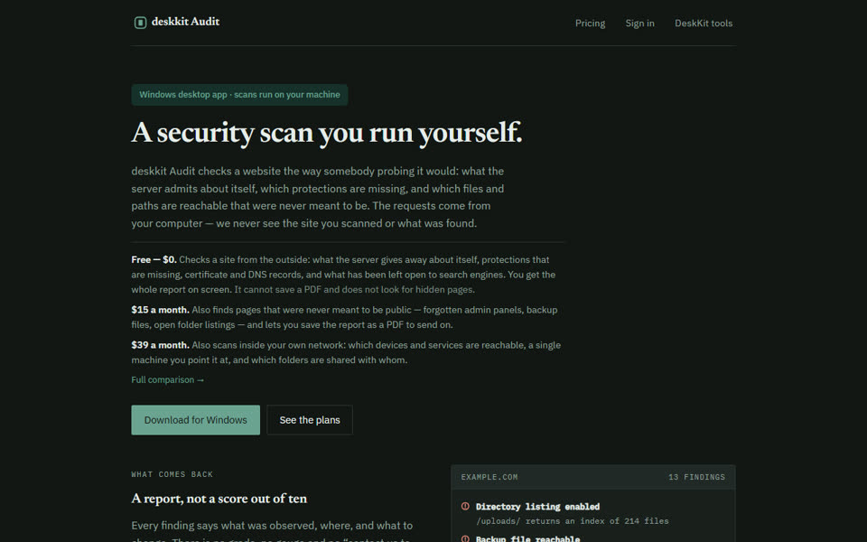This screenshot has width=867, height=542.
Task: Click the "$15 a month." plan text
Action: point(161,310)
